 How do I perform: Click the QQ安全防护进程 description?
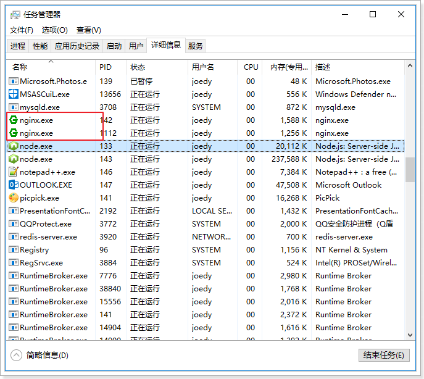click(354, 224)
